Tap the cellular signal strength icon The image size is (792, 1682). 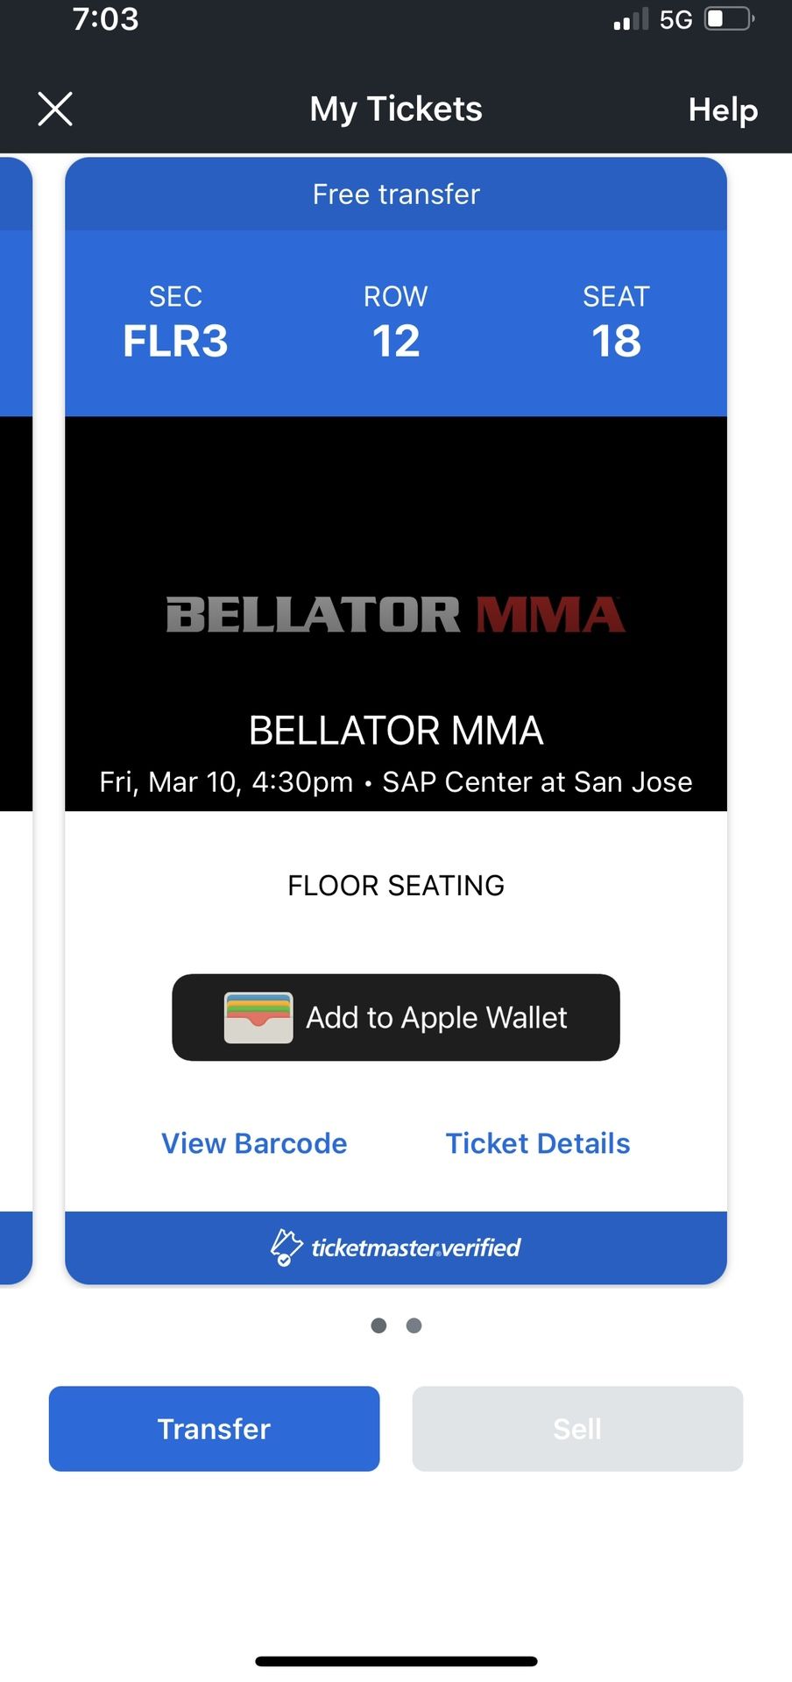click(x=631, y=19)
